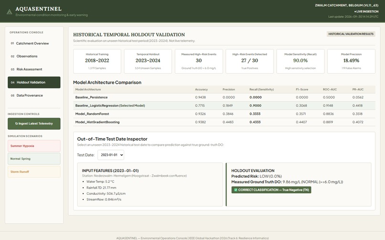Select the Model_HistGradientBoosting row
The width and height of the screenshot is (385, 240).
tap(224, 122)
